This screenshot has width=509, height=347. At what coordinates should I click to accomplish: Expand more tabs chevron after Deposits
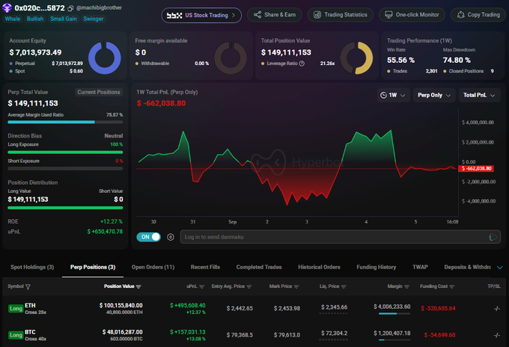(x=500, y=268)
